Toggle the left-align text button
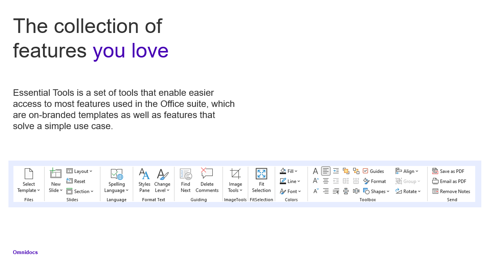Viewport: 489px width, 274px height. [325, 171]
